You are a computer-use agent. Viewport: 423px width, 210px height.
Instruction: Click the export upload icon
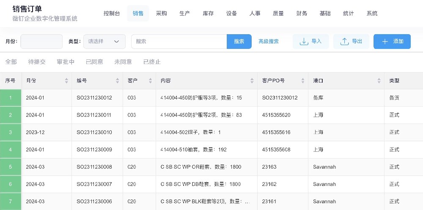[x=344, y=41]
